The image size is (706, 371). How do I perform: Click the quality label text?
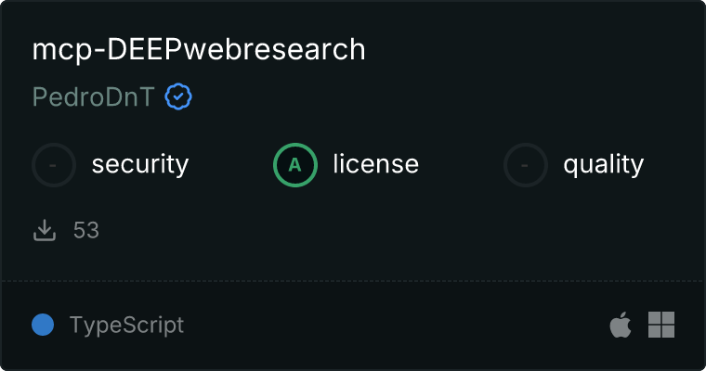603,164
